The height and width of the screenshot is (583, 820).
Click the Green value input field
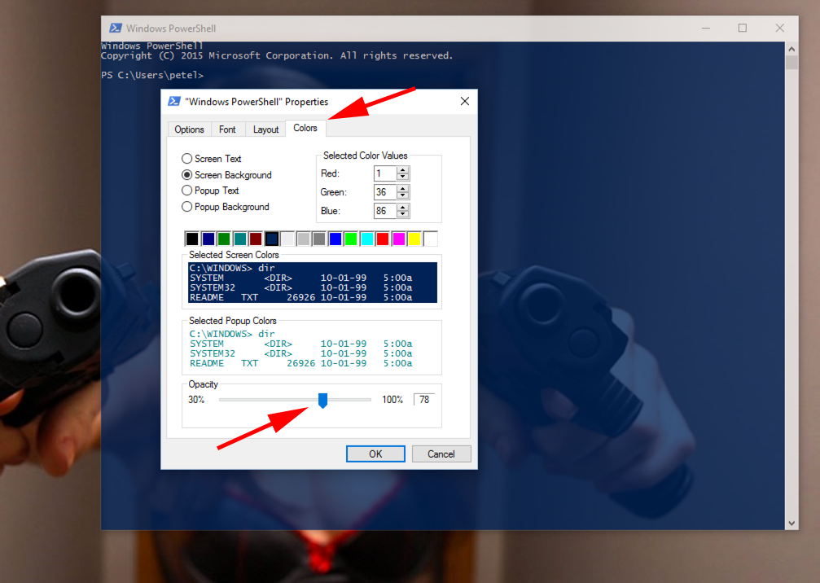(385, 192)
